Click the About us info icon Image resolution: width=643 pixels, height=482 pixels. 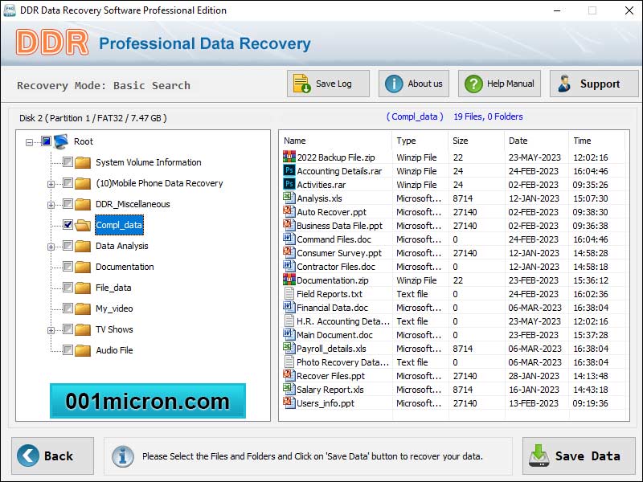click(x=395, y=83)
